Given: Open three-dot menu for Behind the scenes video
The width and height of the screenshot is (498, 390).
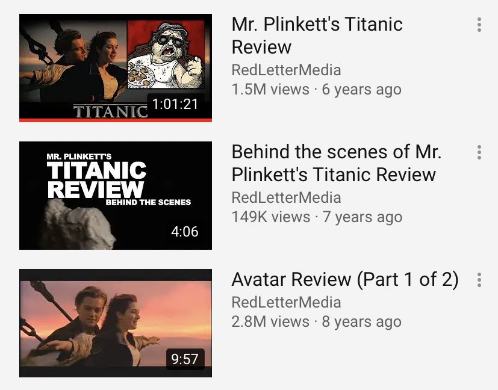Looking at the screenshot, I should click(479, 152).
